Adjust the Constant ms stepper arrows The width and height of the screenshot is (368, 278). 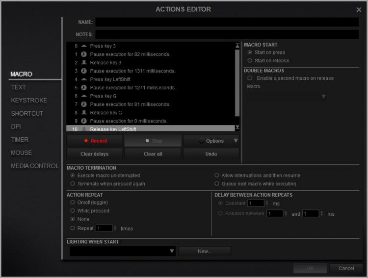(x=266, y=203)
